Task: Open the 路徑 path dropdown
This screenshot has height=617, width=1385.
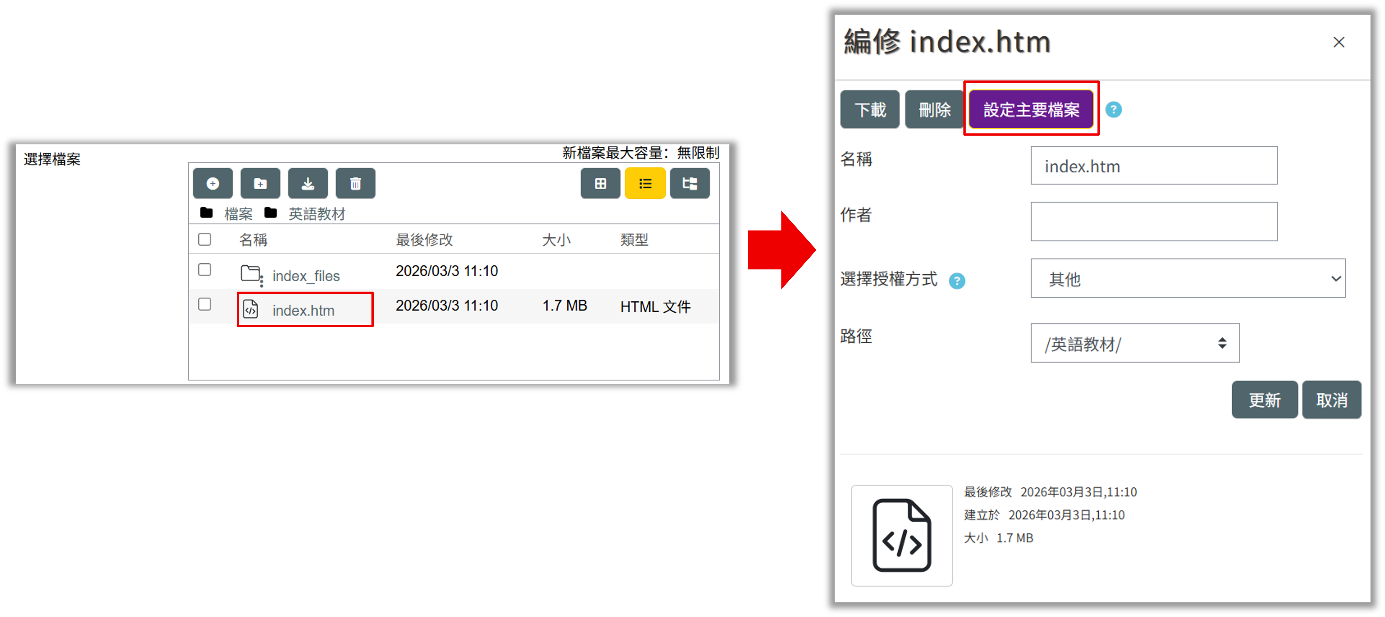Action: coord(1134,344)
